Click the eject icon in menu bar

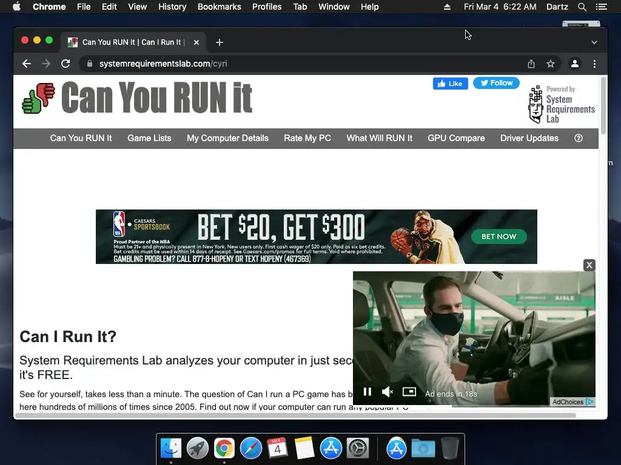(x=447, y=7)
